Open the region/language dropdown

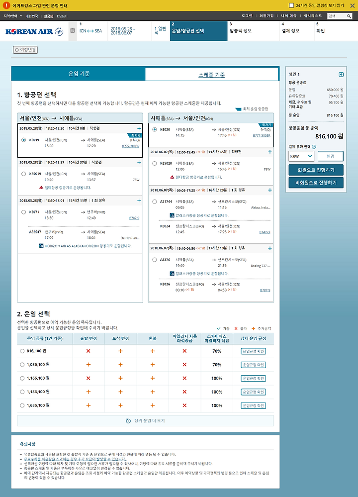(x=12, y=16)
